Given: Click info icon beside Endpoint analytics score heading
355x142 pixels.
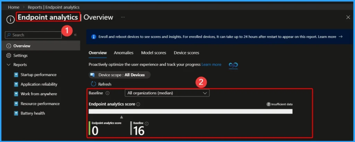Looking at the screenshot, I should [138, 104].
